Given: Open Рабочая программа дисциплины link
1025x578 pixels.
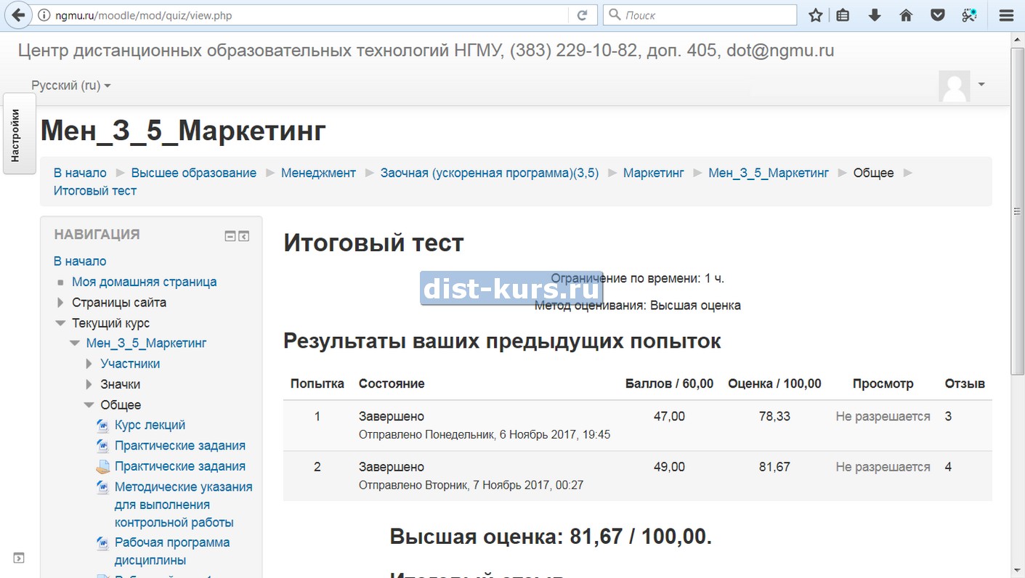Looking at the screenshot, I should tap(172, 551).
